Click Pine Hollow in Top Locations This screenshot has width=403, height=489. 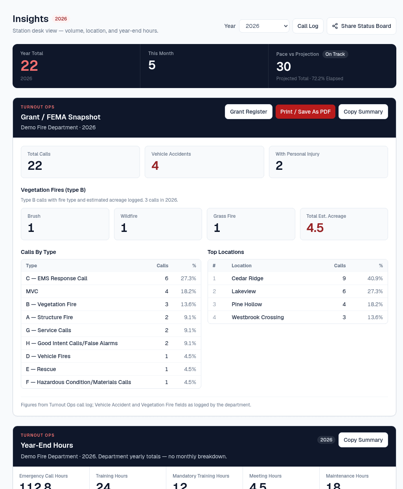pos(247,304)
